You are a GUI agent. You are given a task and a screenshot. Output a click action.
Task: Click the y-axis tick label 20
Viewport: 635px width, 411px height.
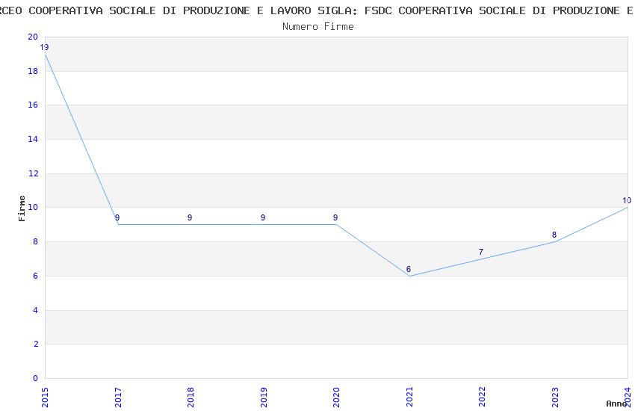[x=33, y=37]
